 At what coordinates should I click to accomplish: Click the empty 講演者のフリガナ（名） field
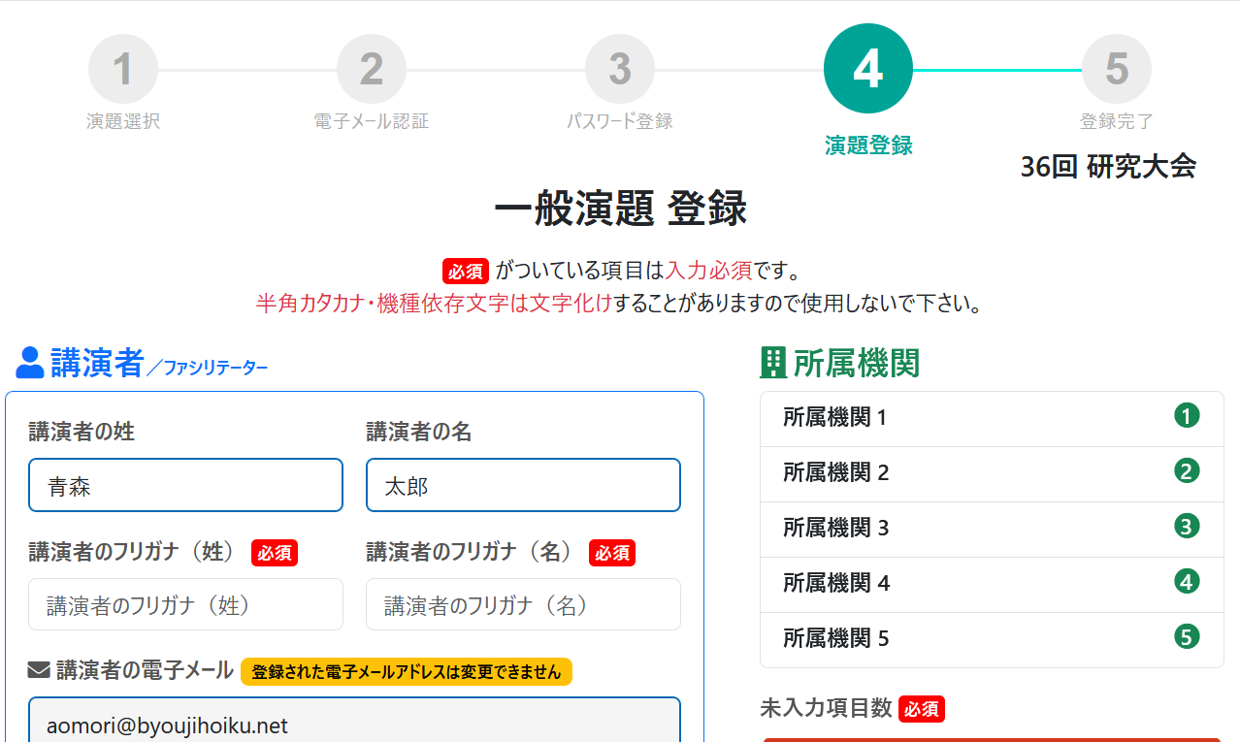(x=523, y=605)
